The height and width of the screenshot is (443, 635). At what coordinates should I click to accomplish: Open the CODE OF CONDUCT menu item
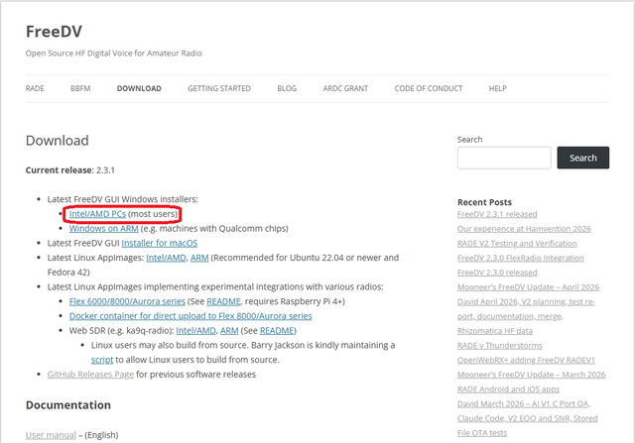[x=429, y=88]
